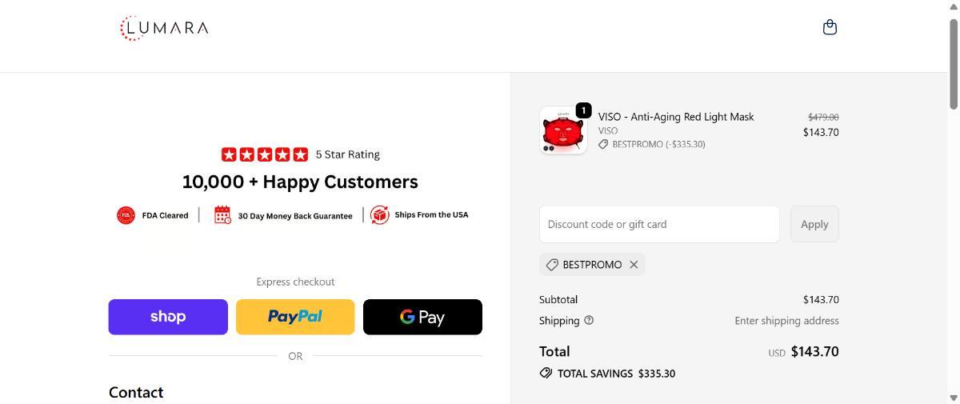Open the shopping bag cart icon

(830, 27)
